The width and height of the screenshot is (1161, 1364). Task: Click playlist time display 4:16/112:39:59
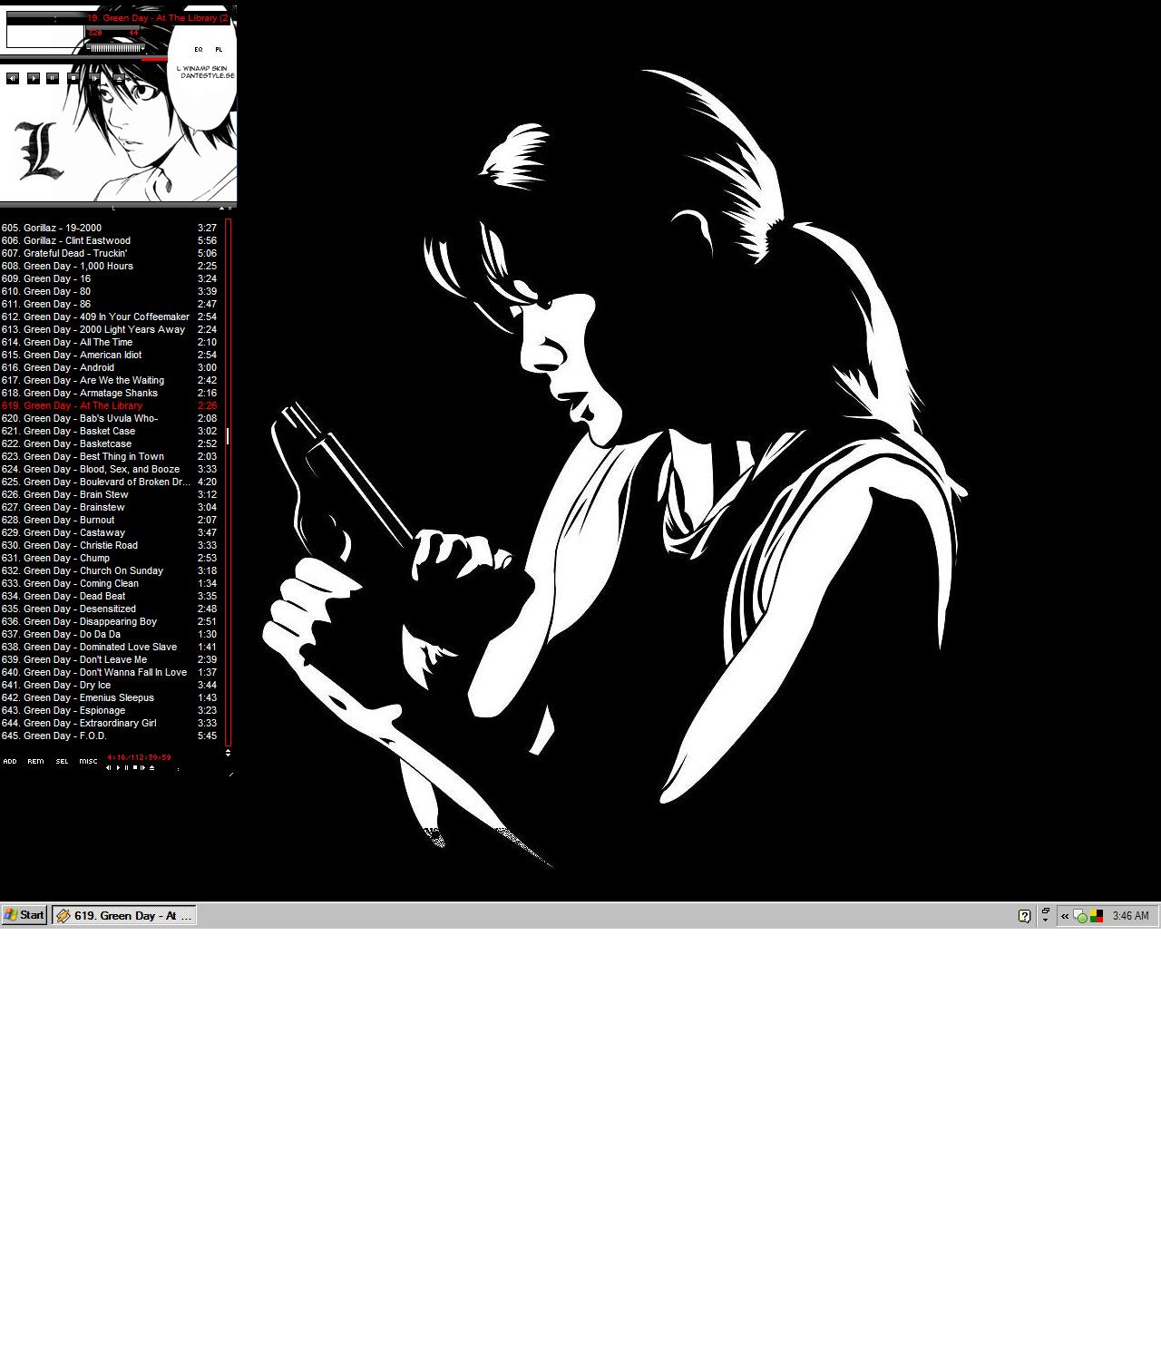[x=139, y=757]
